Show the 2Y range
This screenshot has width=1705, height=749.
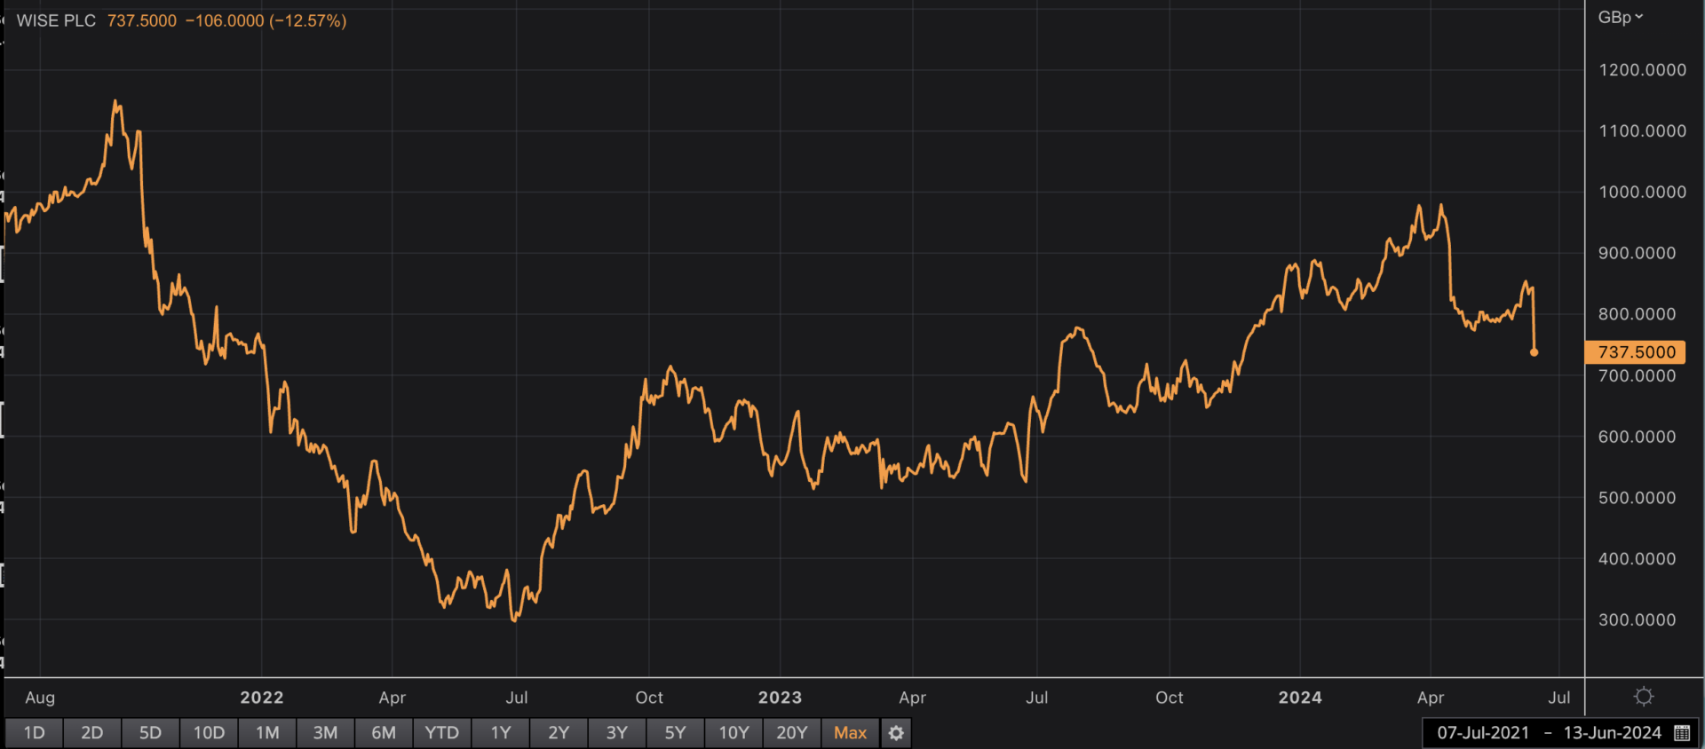559,733
